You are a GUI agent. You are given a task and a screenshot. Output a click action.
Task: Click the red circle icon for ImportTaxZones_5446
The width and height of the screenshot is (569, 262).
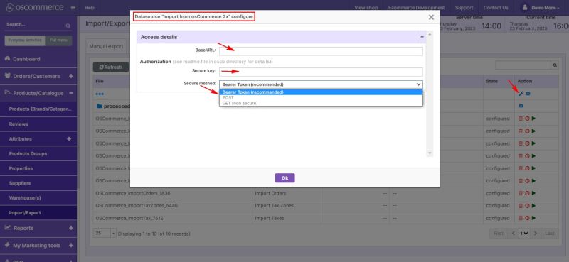coord(527,206)
